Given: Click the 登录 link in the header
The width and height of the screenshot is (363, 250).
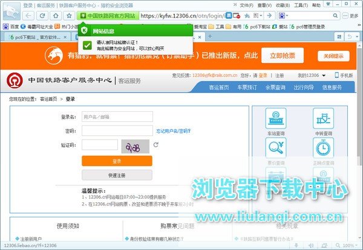Looking at the screenshot, I should 263,75.
